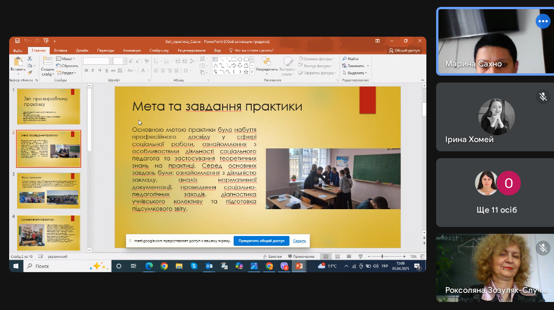
Task: Start slideshow from status bar icon
Action: click(x=361, y=257)
